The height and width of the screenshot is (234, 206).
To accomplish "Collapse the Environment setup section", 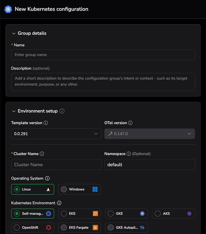I will pos(14,111).
